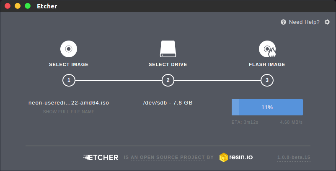This screenshot has width=336, height=171.
Task: Open the Need Help? link
Action: click(304, 22)
